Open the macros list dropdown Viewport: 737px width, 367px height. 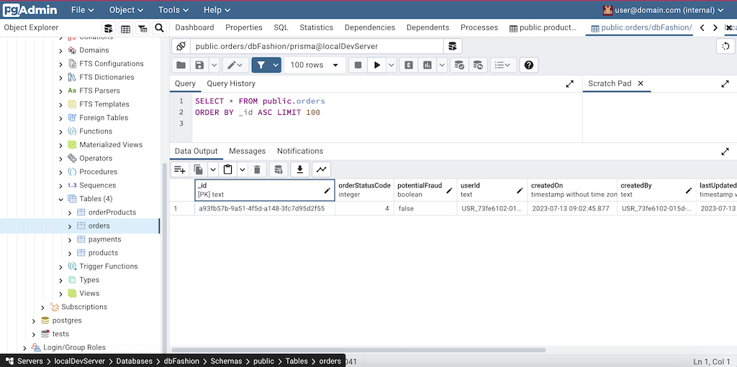503,65
